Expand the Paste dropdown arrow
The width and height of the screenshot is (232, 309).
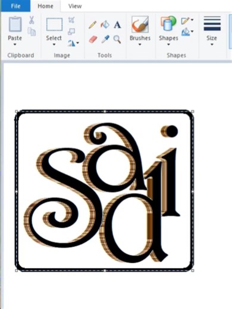pos(15,45)
